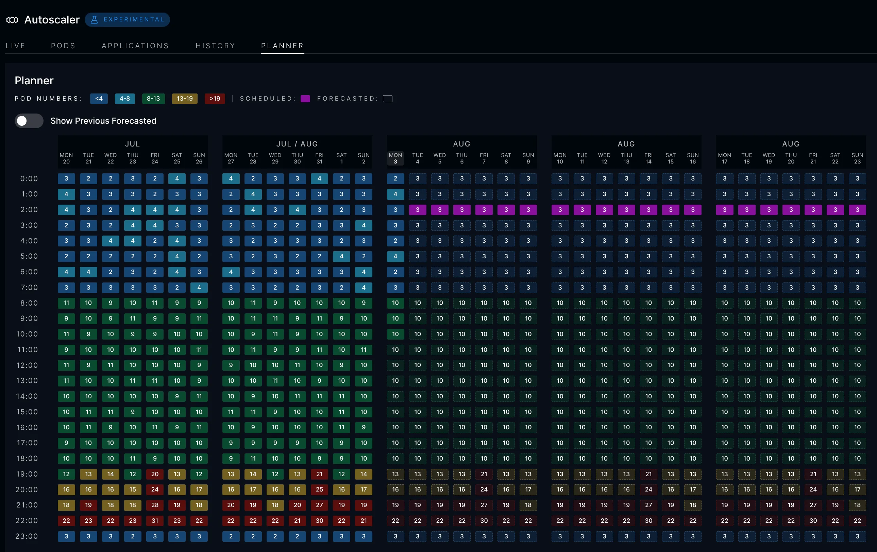
Task: Click cell for MON 27 at 0:00
Action: coord(231,179)
